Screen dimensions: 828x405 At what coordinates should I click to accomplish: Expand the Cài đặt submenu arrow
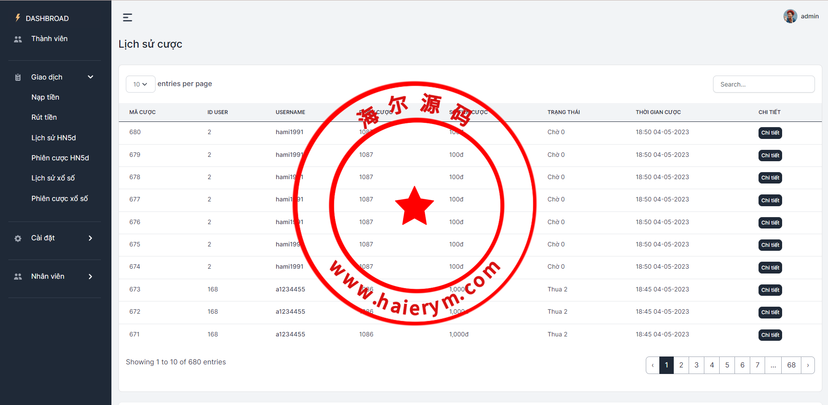pos(90,238)
